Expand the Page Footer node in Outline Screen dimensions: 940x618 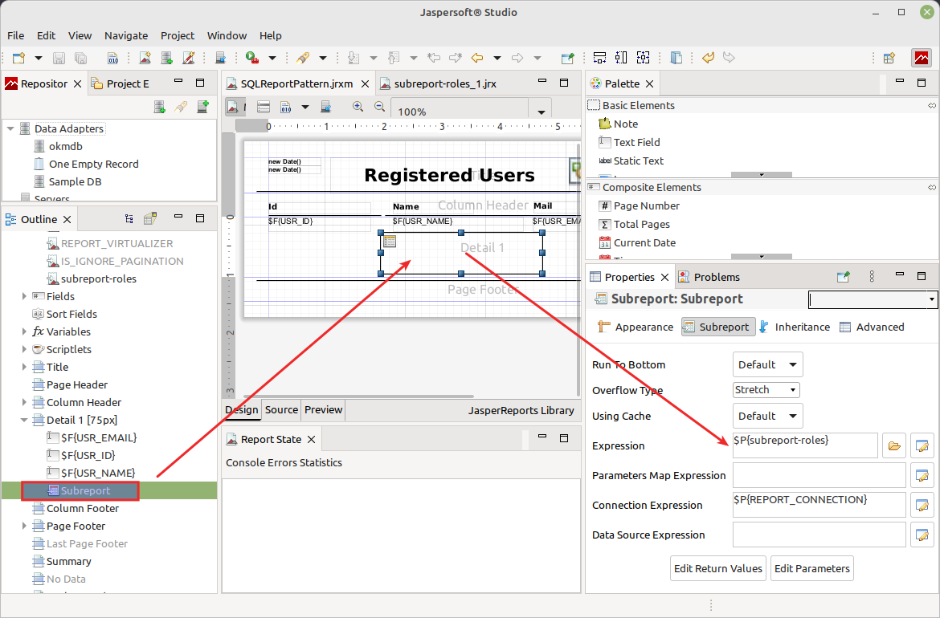24,526
